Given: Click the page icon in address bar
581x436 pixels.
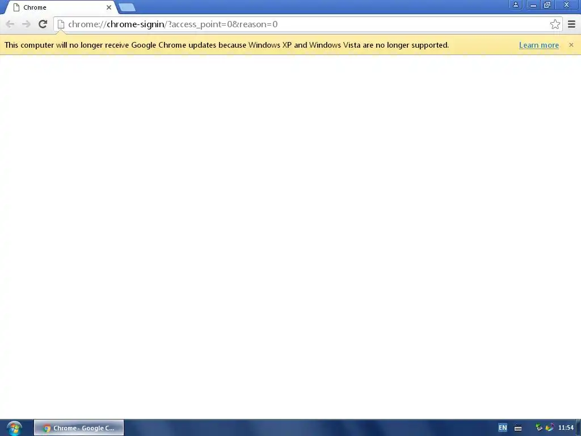Looking at the screenshot, I should click(x=61, y=24).
